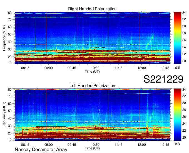Click the 11:15 tick label under bottom plot

click(118, 145)
